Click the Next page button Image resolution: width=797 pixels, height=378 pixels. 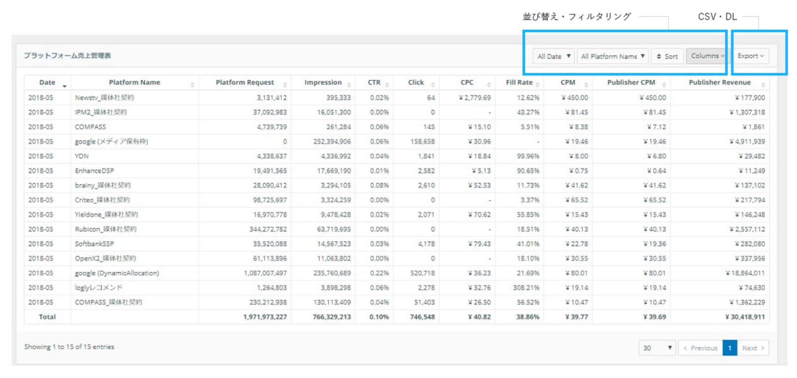(x=753, y=348)
